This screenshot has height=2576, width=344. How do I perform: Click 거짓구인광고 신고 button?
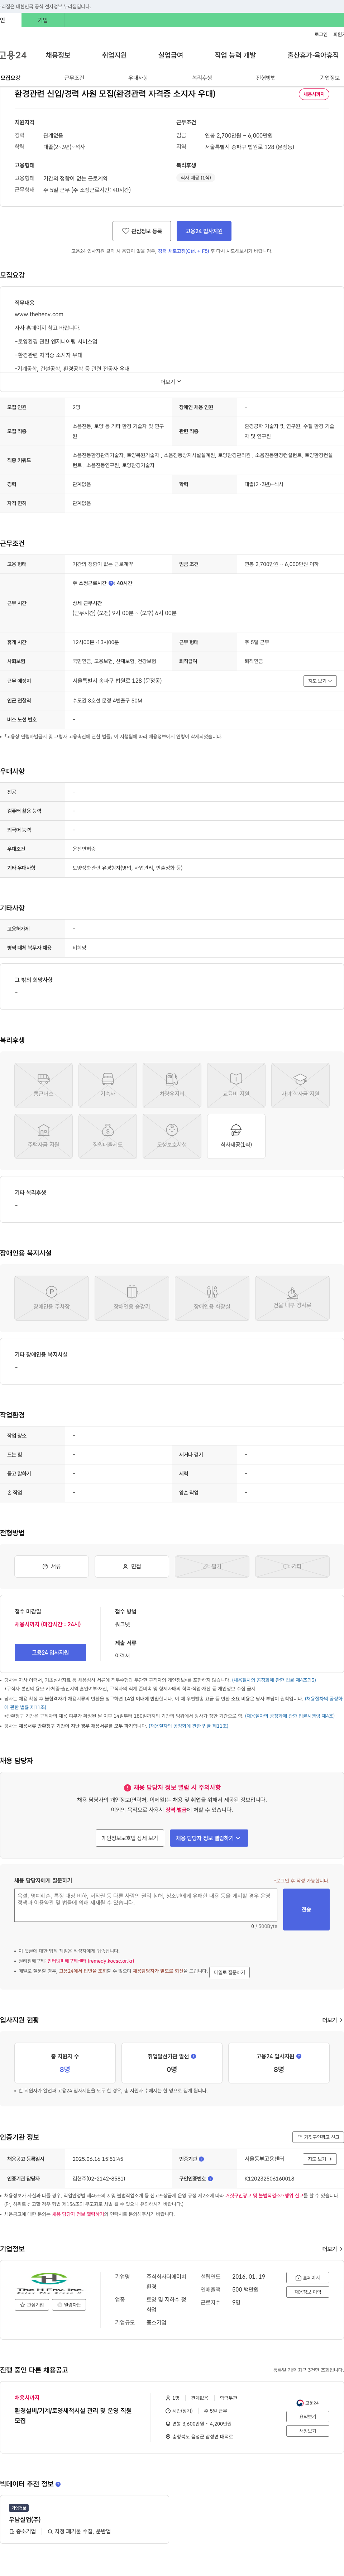318,2137
